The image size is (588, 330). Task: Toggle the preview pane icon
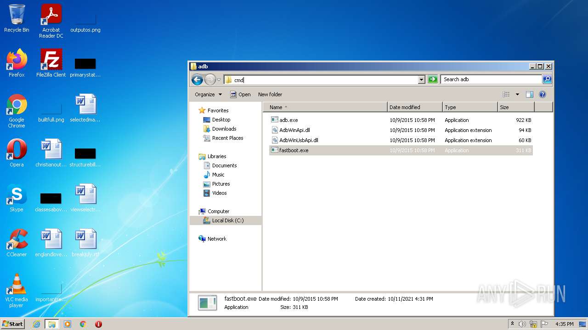click(530, 94)
